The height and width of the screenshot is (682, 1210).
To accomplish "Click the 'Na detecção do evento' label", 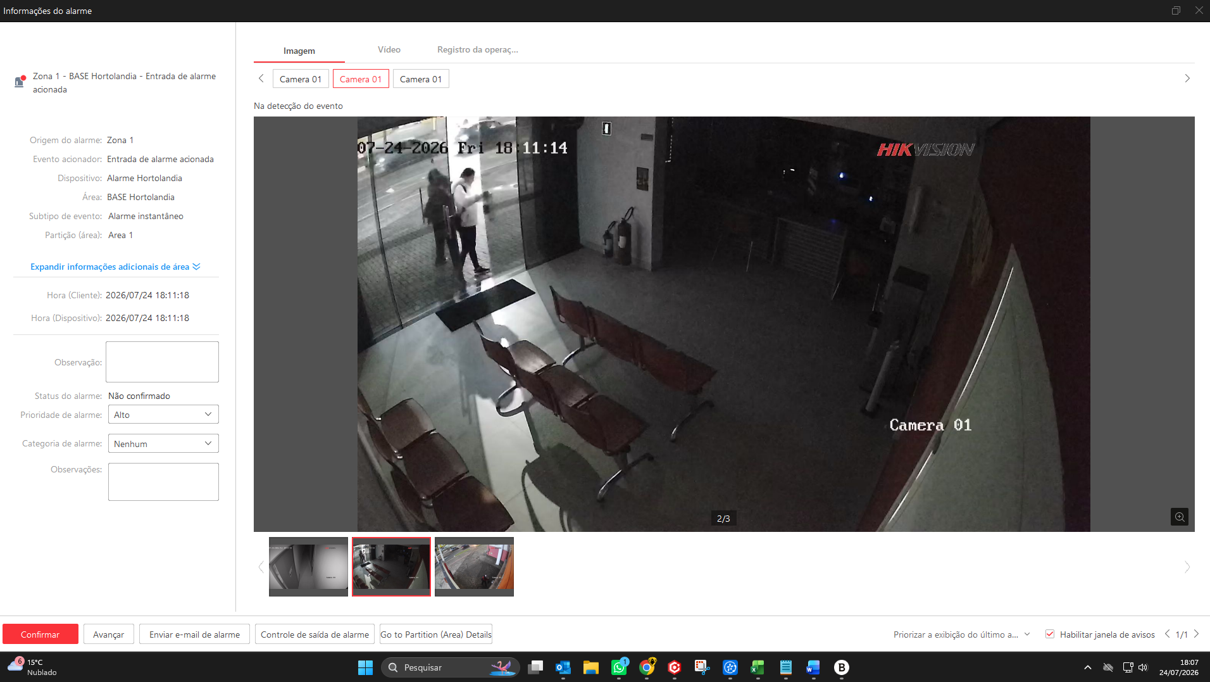I will pos(298,106).
